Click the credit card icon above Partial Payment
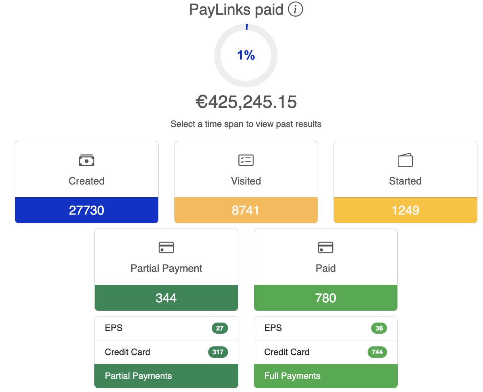This screenshot has width=483, height=392. coord(166,247)
